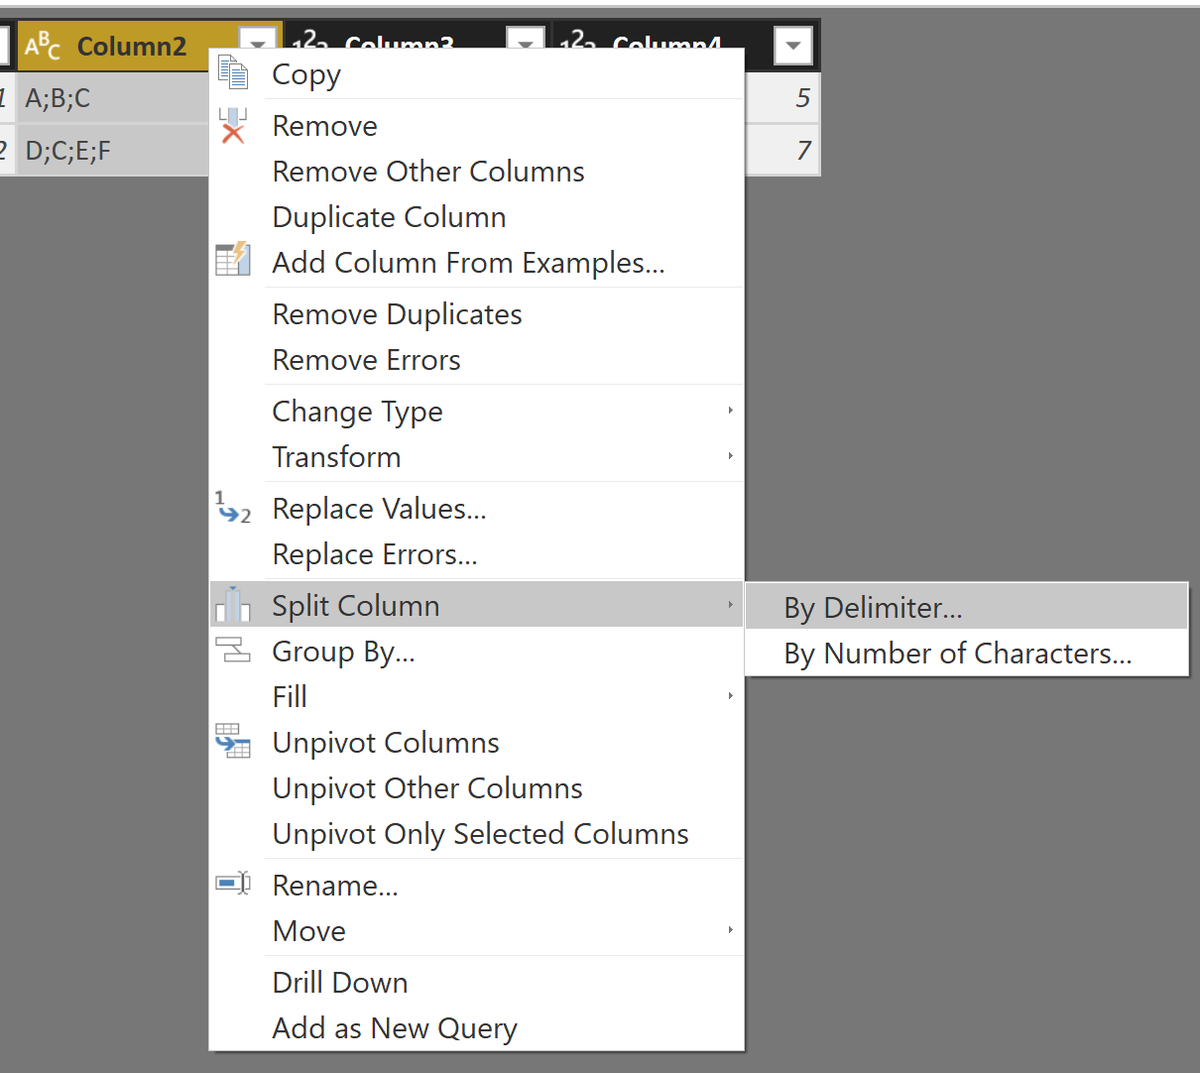Screen dimensions: 1200x1073
Task: Choose Add as New Query
Action: click(477, 1028)
